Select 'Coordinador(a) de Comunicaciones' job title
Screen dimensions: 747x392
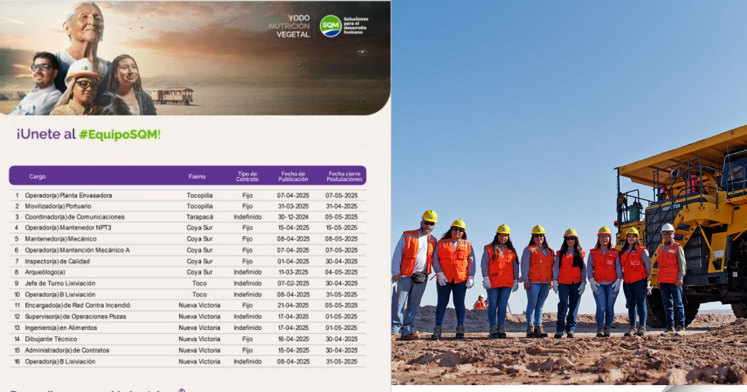click(75, 217)
